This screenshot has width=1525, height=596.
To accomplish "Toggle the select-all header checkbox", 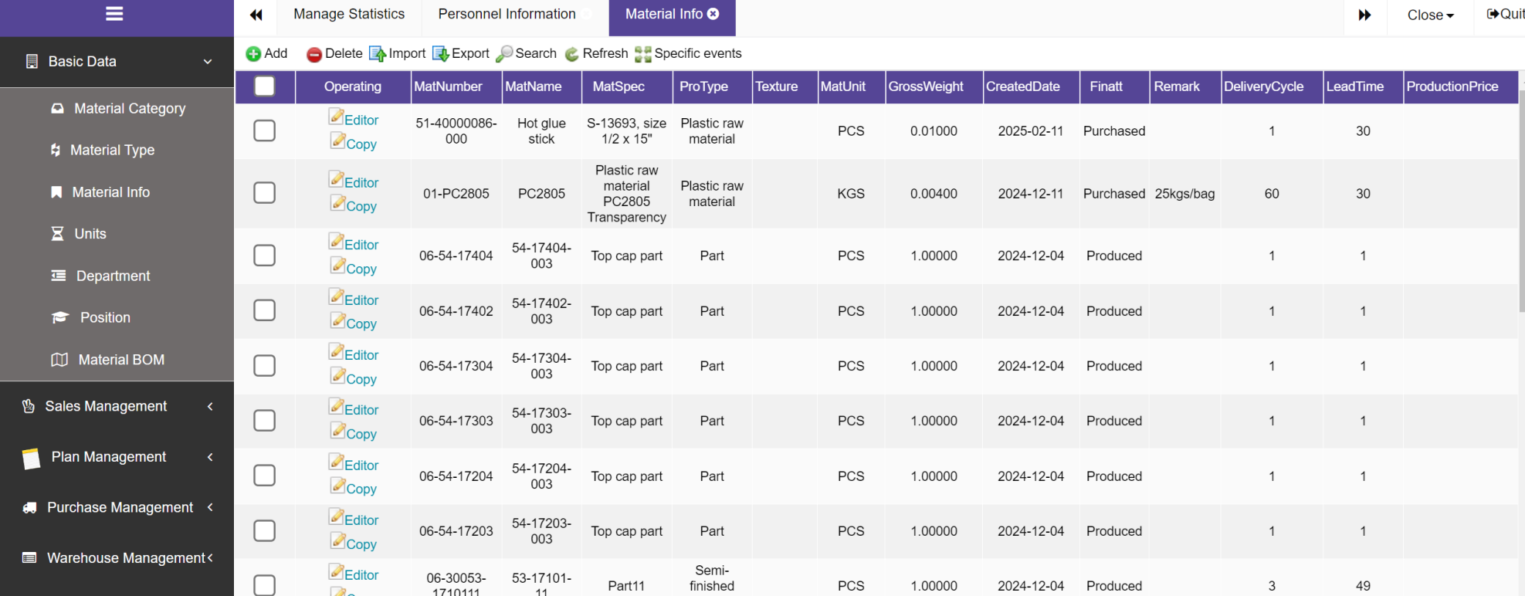I will 265,86.
